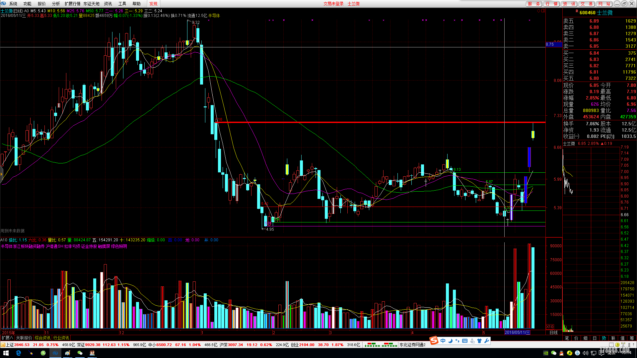Open WeChat from the taskbar

(80, 353)
